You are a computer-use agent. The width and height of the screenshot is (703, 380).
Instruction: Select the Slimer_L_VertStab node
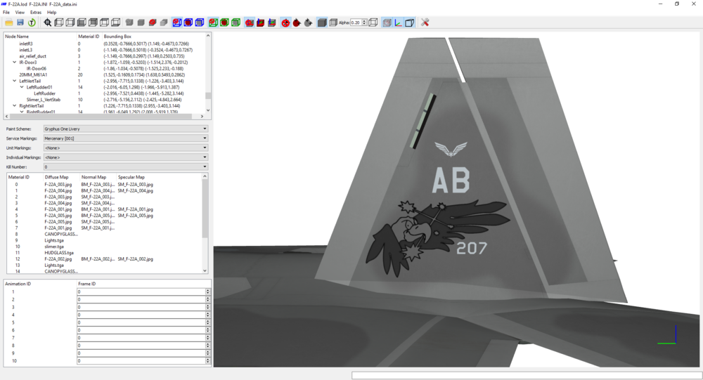click(43, 100)
